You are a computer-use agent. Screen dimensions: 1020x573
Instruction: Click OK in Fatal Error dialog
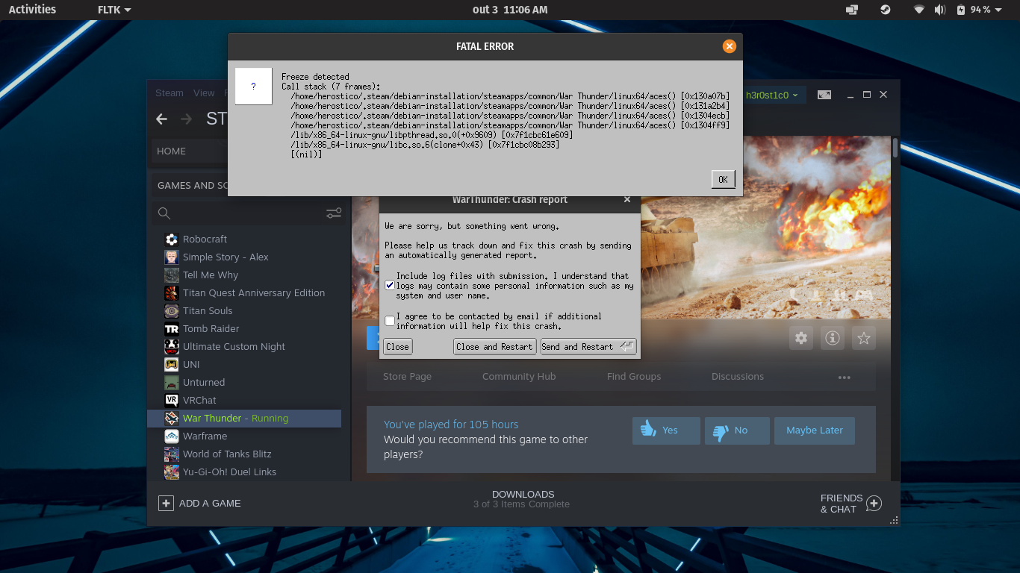click(x=723, y=179)
